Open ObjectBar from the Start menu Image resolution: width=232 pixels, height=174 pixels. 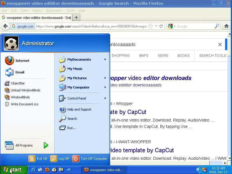point(15,83)
